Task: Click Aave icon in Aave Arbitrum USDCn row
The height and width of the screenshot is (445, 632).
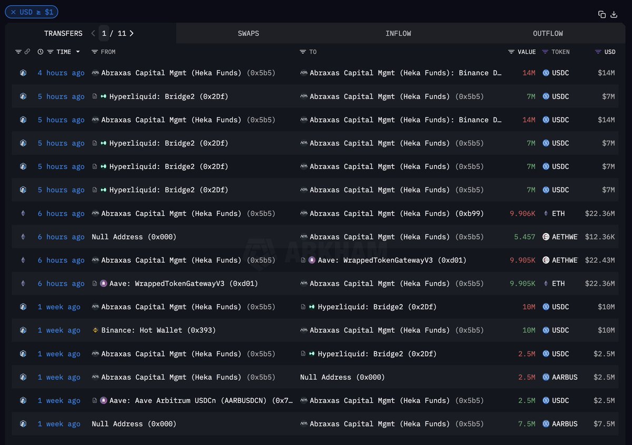Action: click(x=103, y=401)
